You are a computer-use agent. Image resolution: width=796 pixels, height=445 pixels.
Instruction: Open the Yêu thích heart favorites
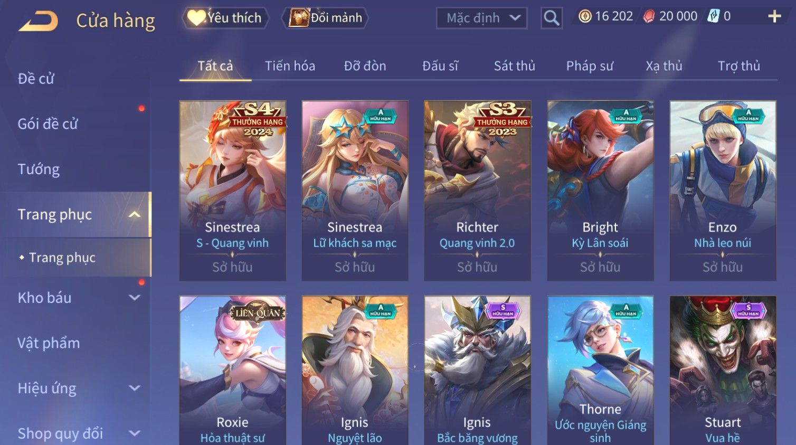tap(225, 18)
